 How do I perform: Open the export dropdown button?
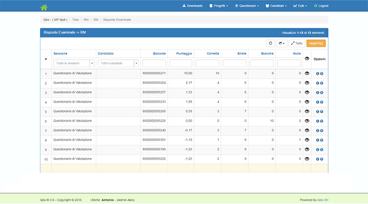(x=281, y=44)
